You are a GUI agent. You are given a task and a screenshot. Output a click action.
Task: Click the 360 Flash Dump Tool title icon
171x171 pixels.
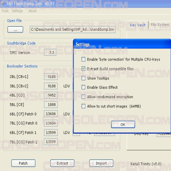(3, 3)
